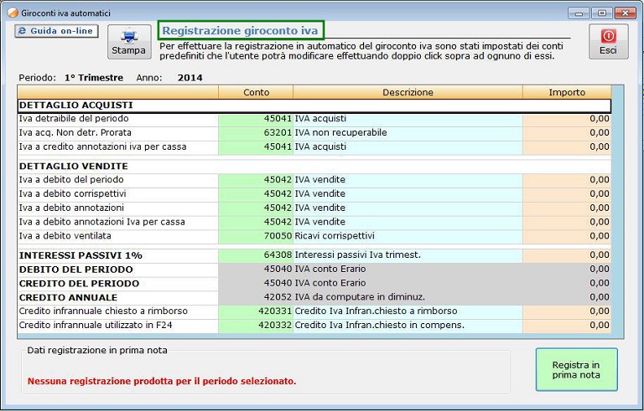644x411 pixels.
Task: Click the Importo column header
Action: pyautogui.click(x=567, y=92)
